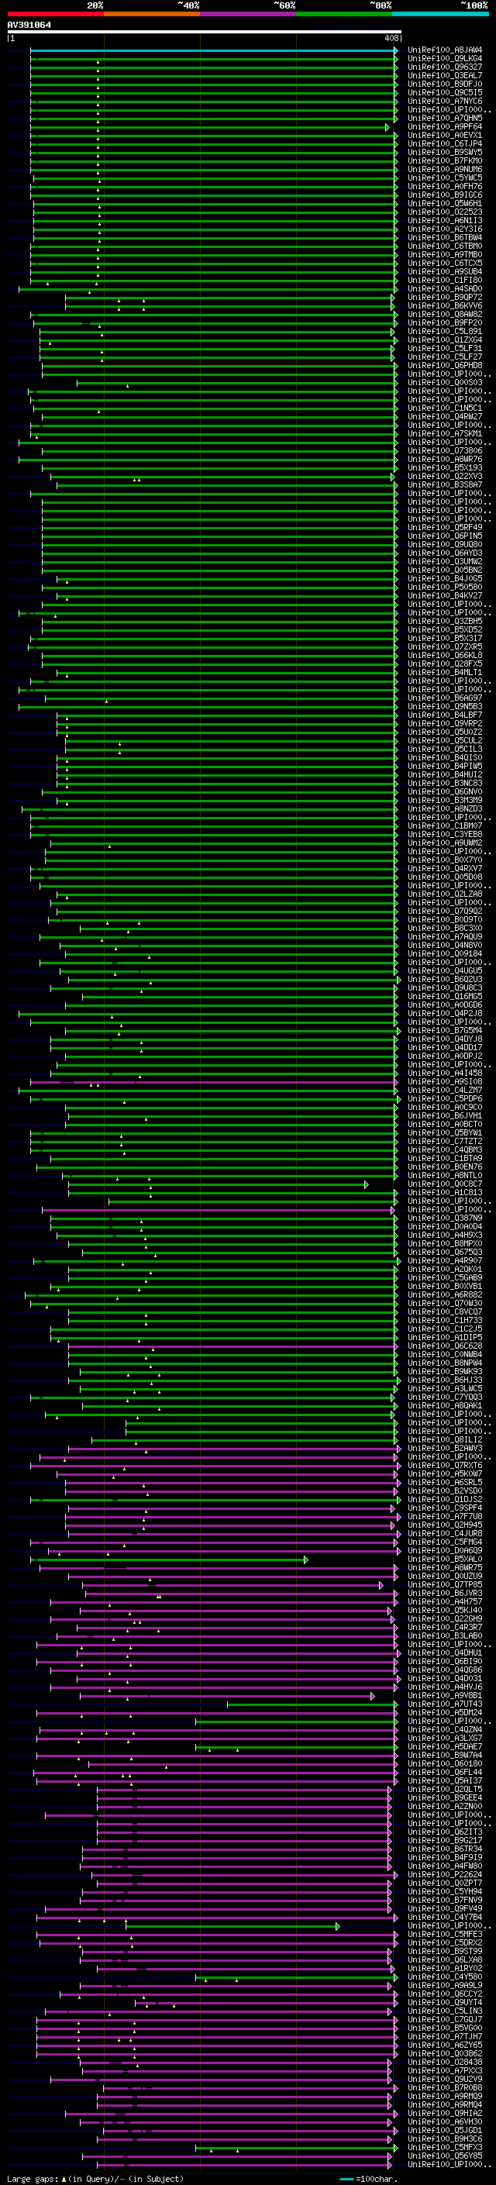The height and width of the screenshot is (2185, 496).
Task: Open hit UniRef100_A7NYC6
Action: tap(444, 102)
